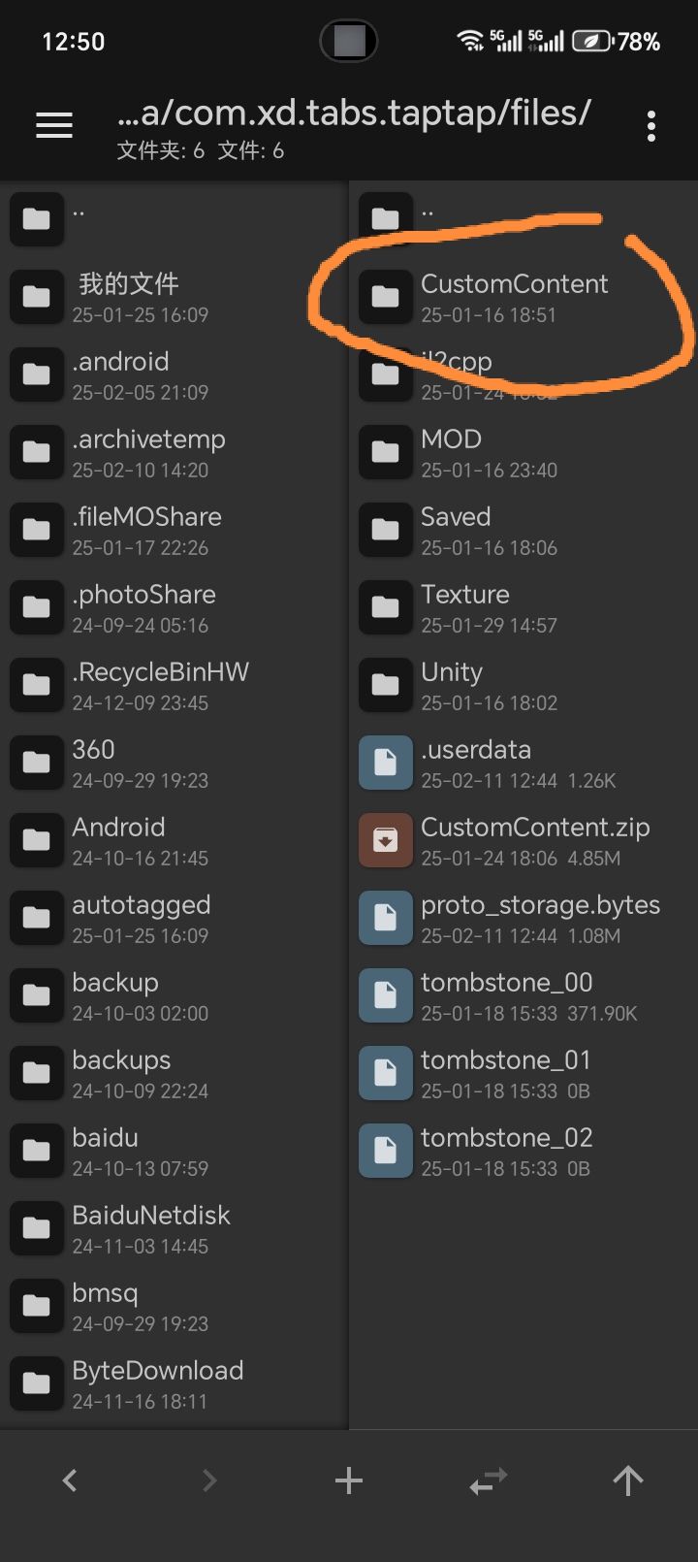Open the Unity folder

point(451,685)
